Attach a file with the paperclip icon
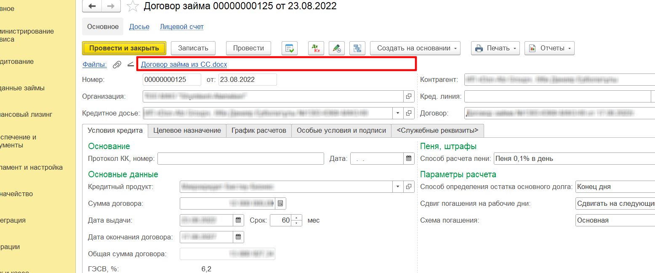 coord(117,65)
